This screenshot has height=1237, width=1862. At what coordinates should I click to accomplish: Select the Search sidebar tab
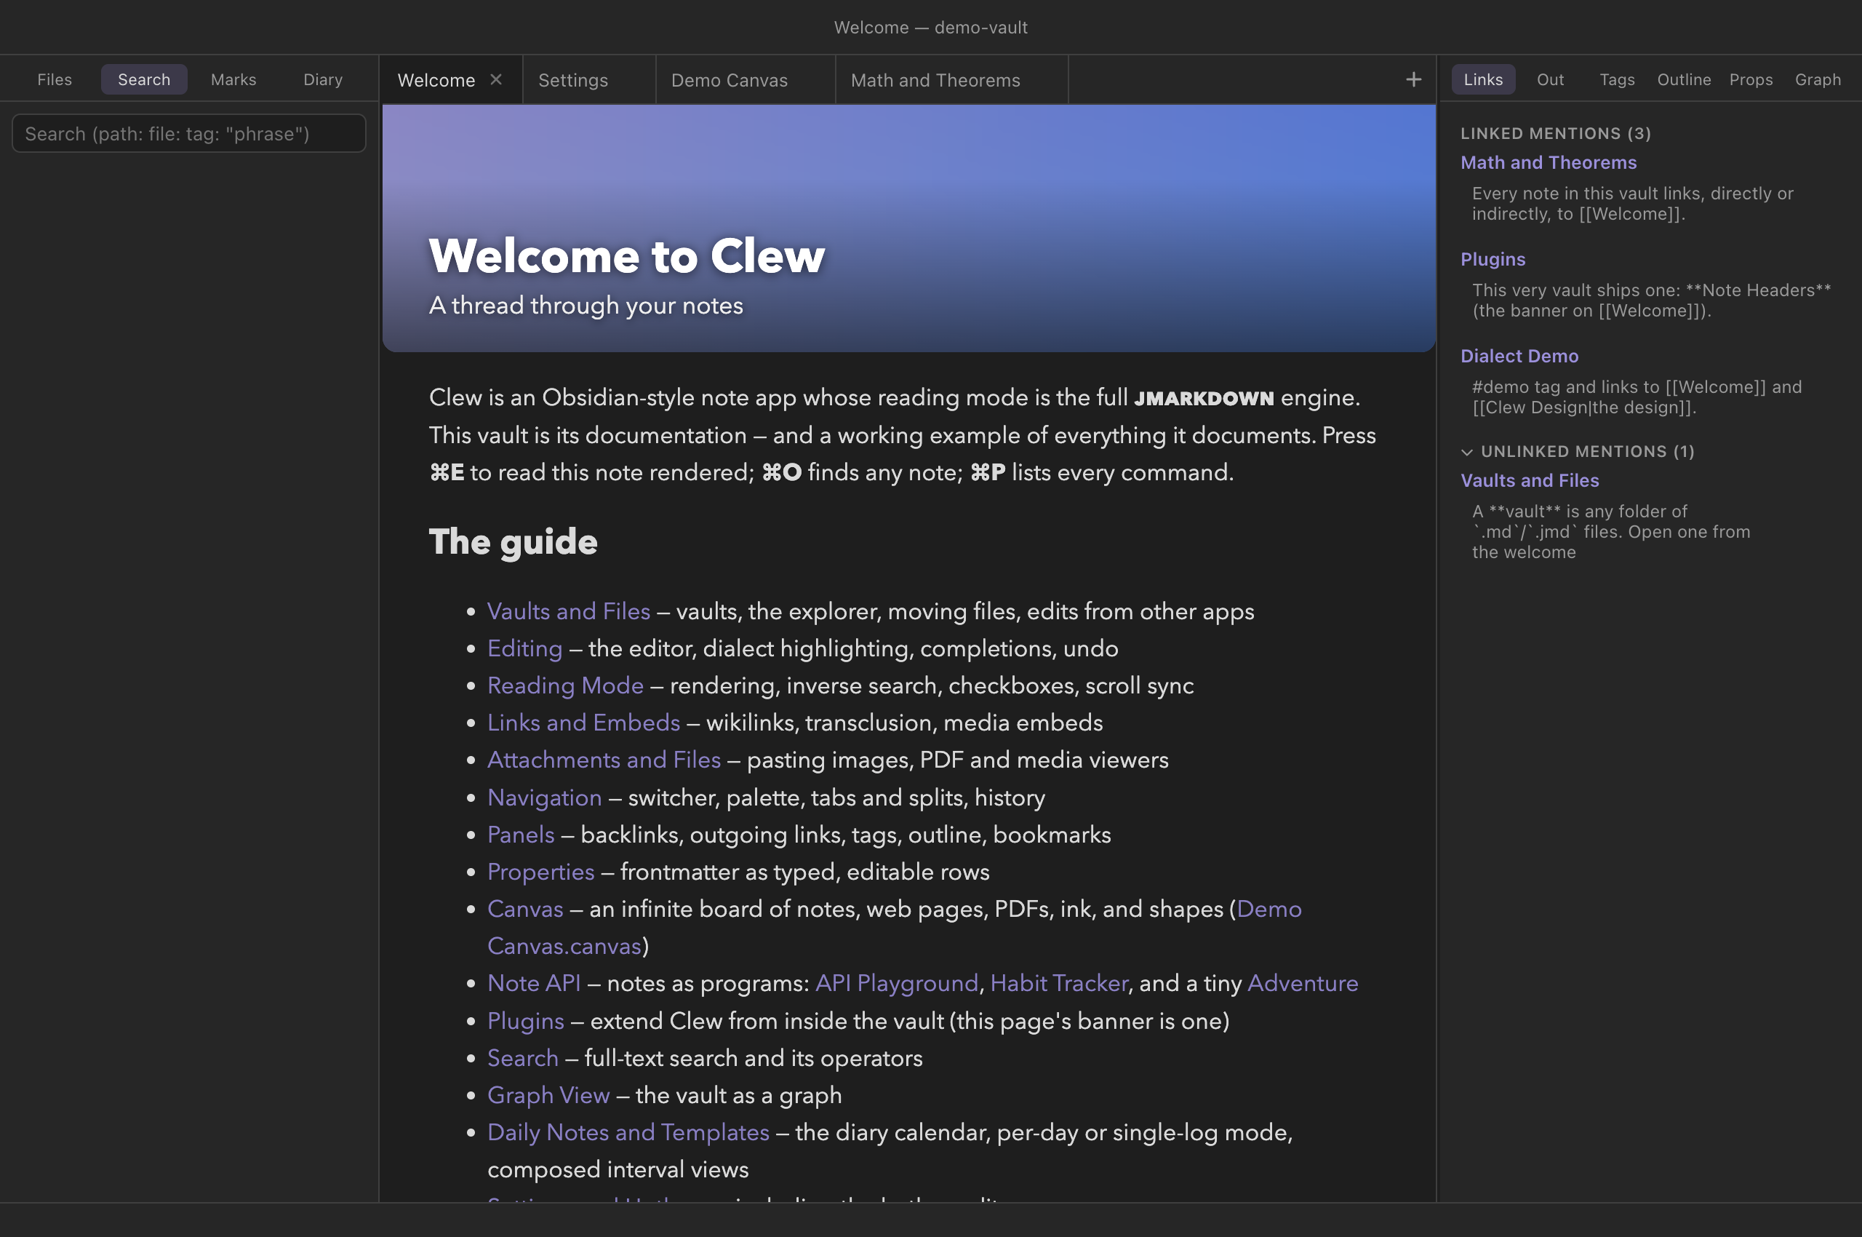143,80
